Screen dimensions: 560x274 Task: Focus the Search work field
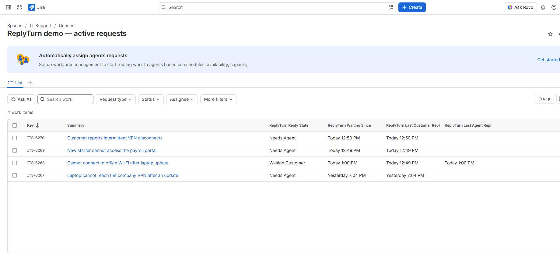point(65,99)
